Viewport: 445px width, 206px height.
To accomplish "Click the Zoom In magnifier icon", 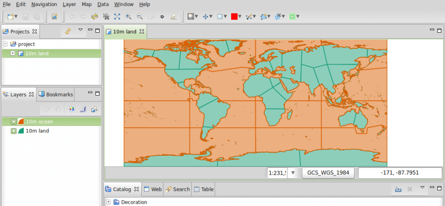I will tap(128, 17).
